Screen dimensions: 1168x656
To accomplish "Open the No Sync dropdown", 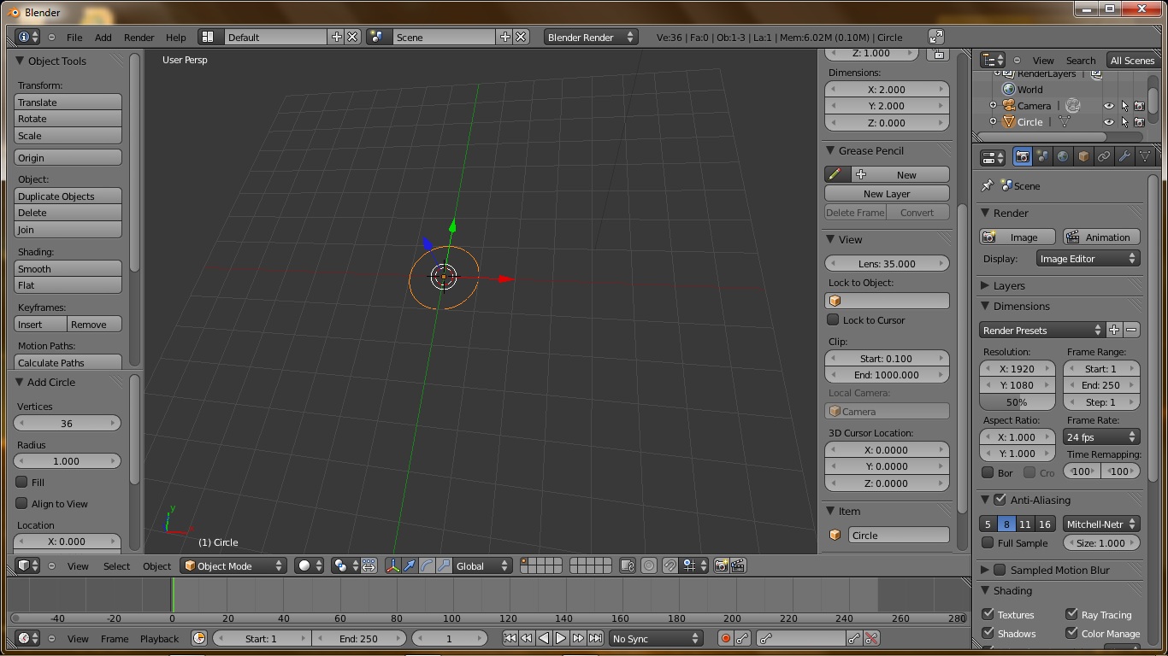I will [656, 638].
